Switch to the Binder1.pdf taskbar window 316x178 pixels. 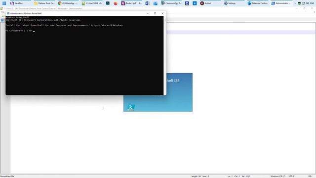132,3
